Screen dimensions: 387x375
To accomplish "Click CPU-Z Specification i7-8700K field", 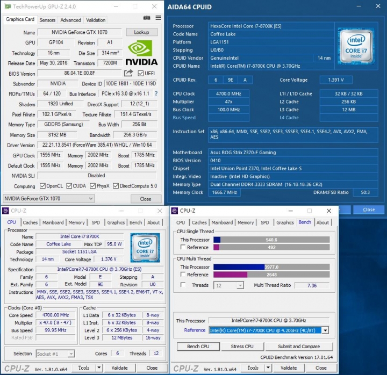I will click(99, 269).
